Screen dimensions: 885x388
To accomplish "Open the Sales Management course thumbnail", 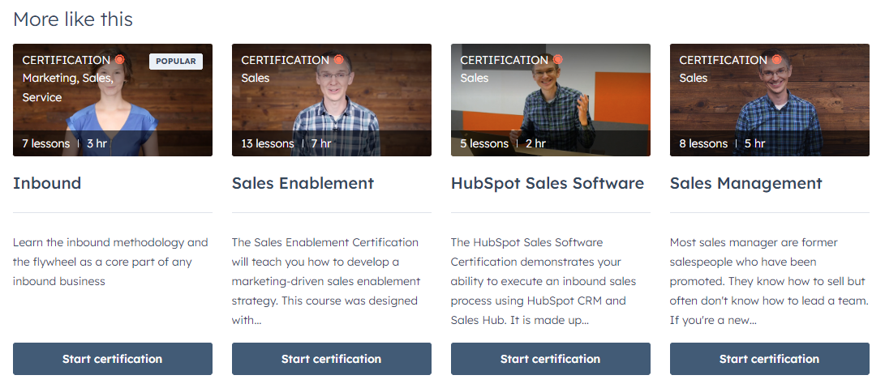I will [769, 100].
